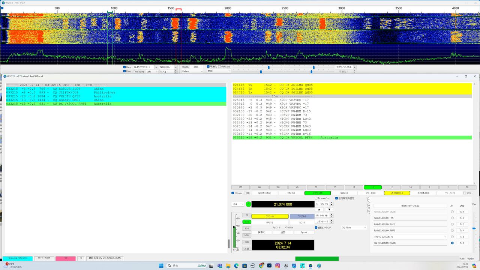Image resolution: width=480 pixels, height=270 pixels.
Task: Adjust the lower-right waterfall slider
Action: click(312, 71)
